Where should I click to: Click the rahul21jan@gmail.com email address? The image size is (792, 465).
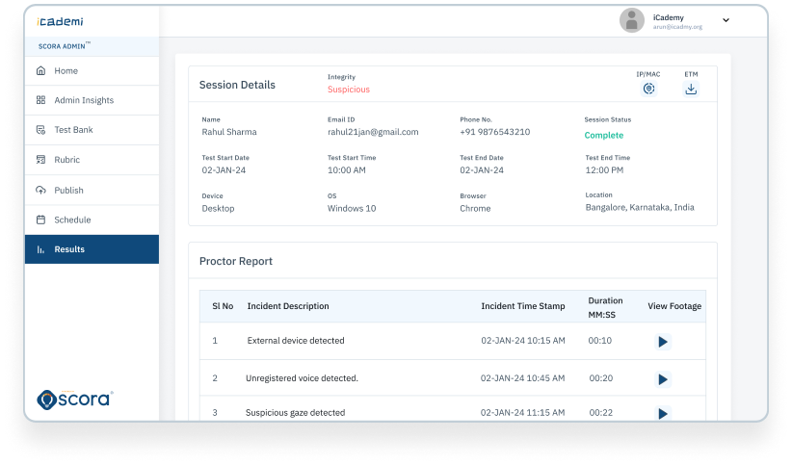(373, 132)
